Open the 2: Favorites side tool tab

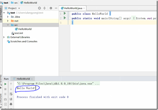1,82
